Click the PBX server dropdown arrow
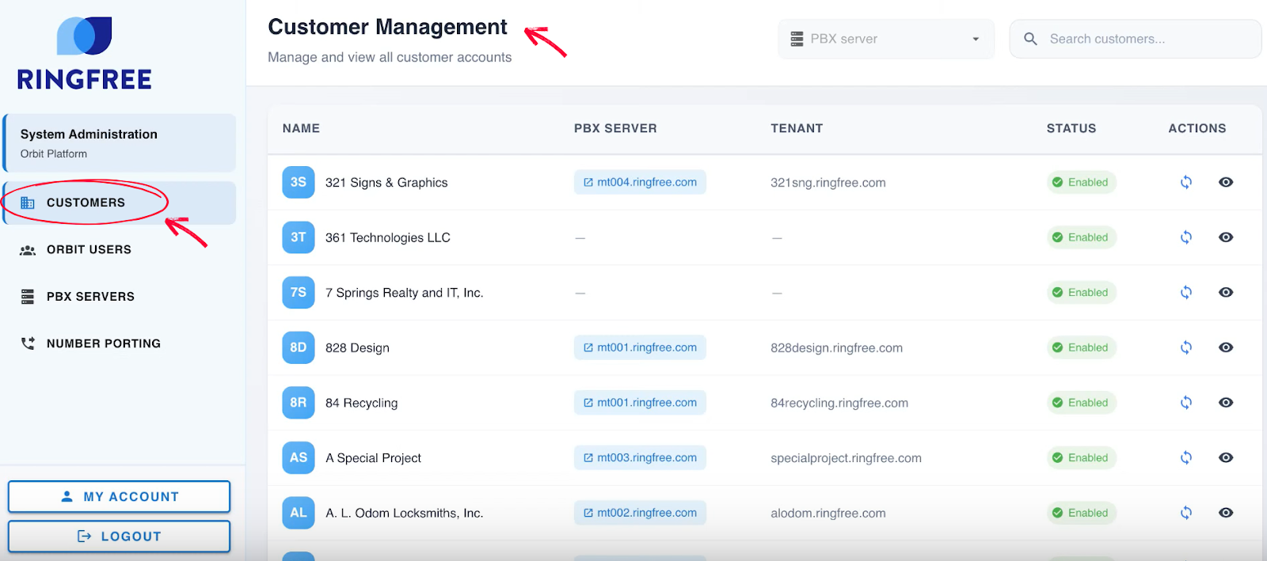 click(x=976, y=39)
